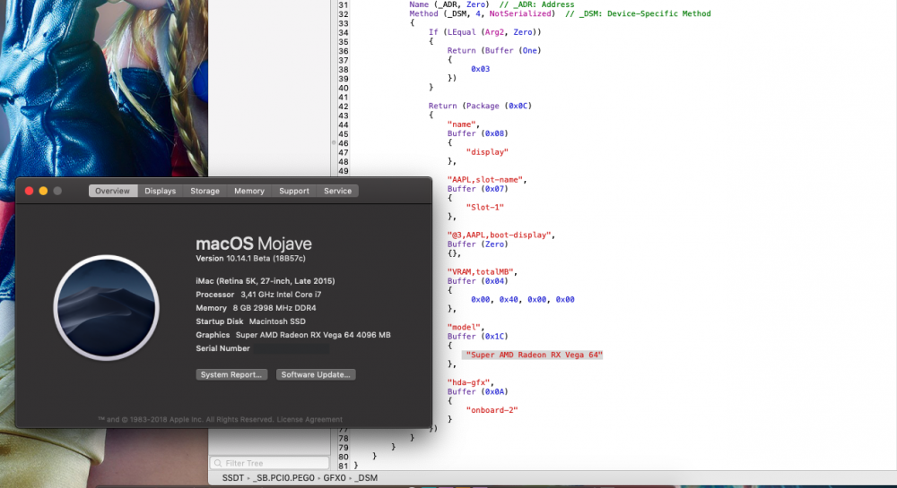The width and height of the screenshot is (897, 488).
Task: Click the "VRAM,totalMB" string in code
Action: pyautogui.click(x=481, y=271)
